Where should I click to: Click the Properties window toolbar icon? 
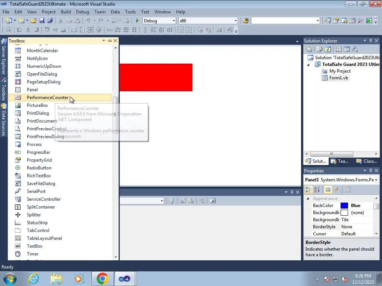[336, 21]
